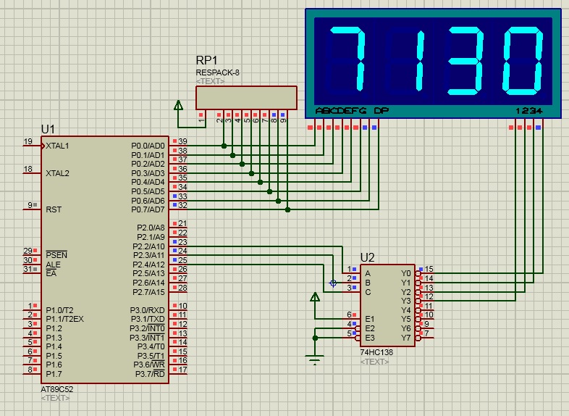Select the P3.0/RXD pin label
Screen dimensions: 569x416
(x=148, y=310)
